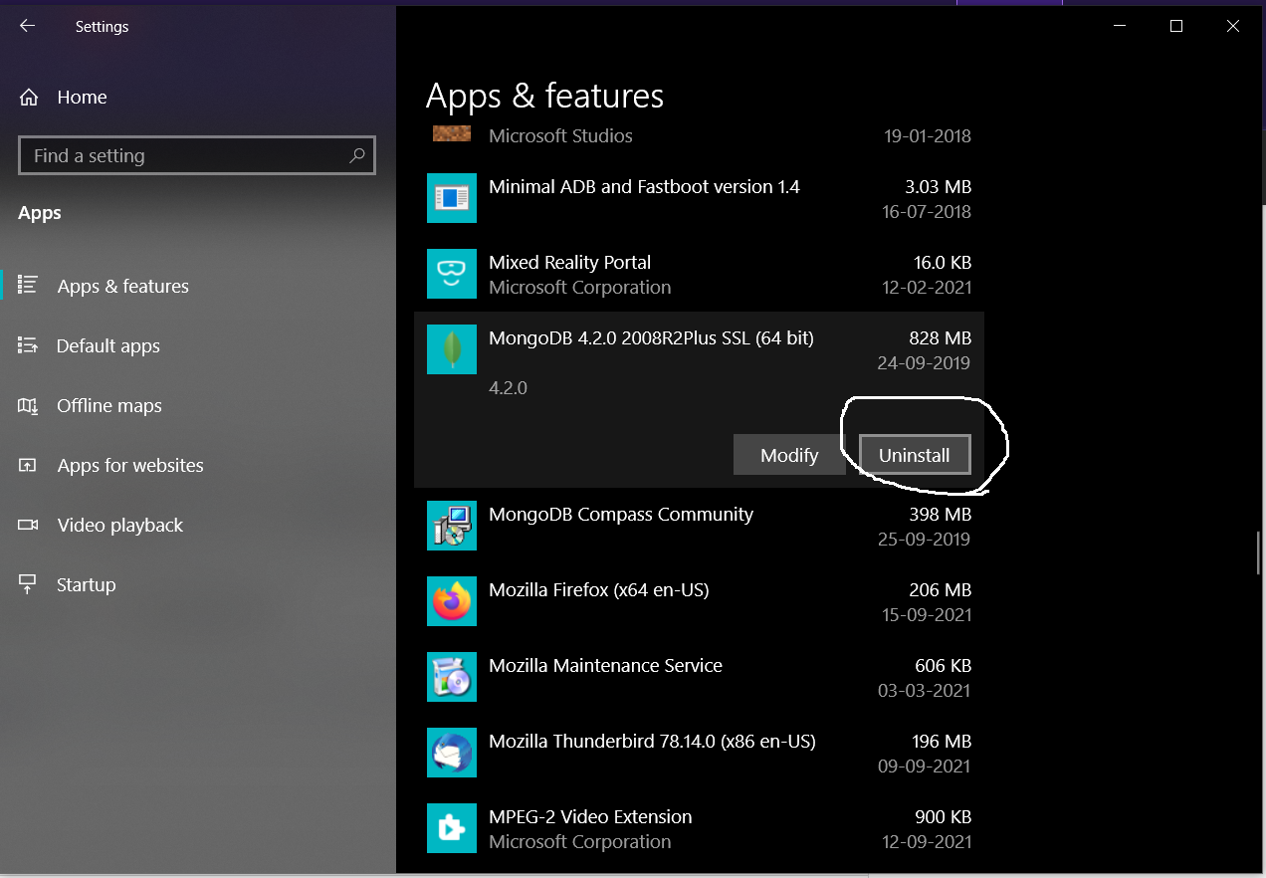Viewport: 1266px width, 878px height.
Task: Select the Mixed Reality Portal entry
Action: (x=699, y=274)
